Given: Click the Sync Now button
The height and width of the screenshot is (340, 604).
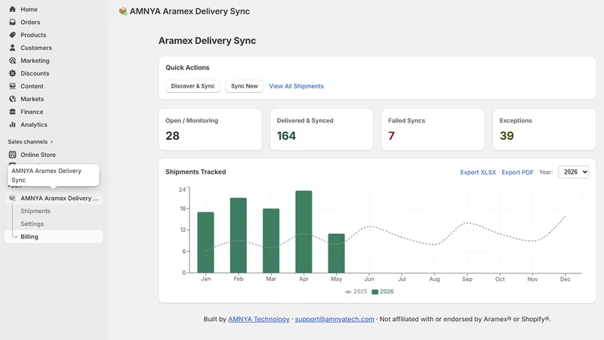Looking at the screenshot, I should pos(244,86).
